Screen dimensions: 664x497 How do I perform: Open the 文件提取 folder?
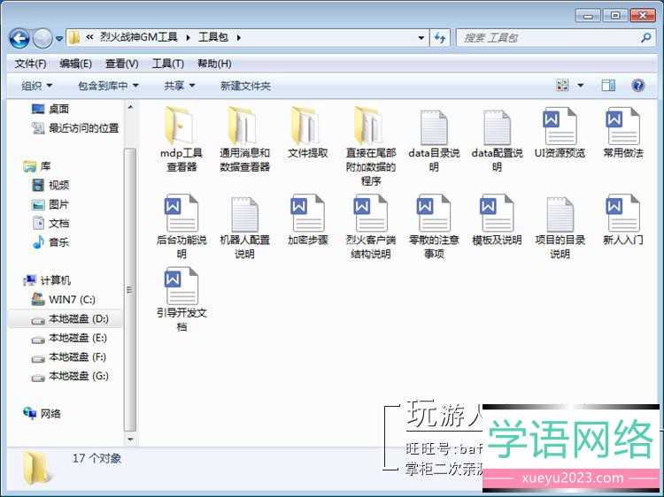307,126
